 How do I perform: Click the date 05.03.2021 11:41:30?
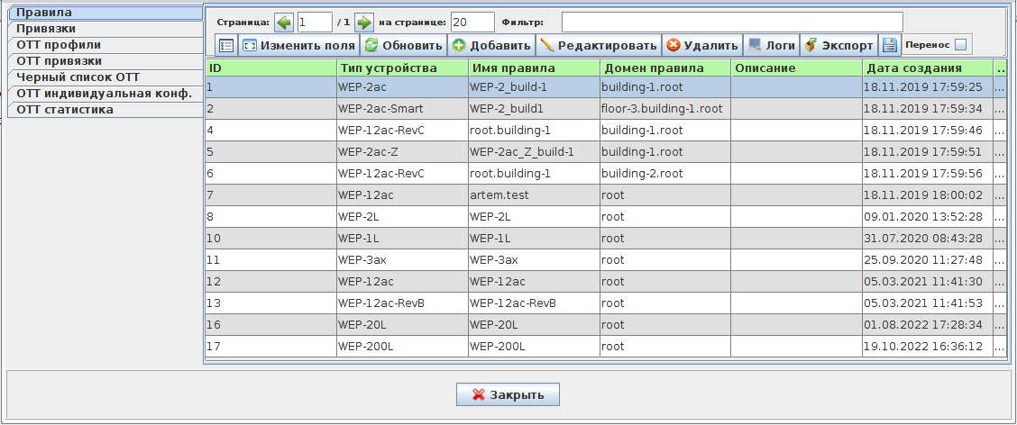click(928, 282)
